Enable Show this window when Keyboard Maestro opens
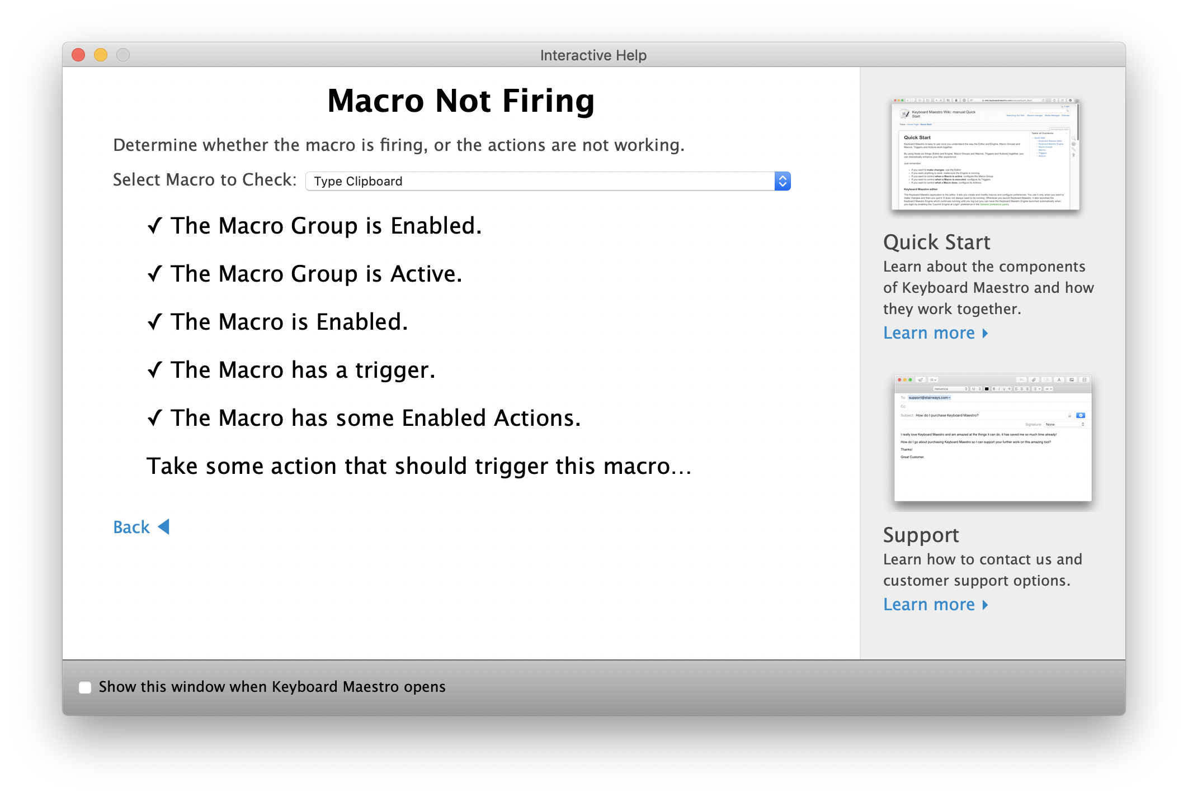1188x798 pixels. pyautogui.click(x=85, y=687)
